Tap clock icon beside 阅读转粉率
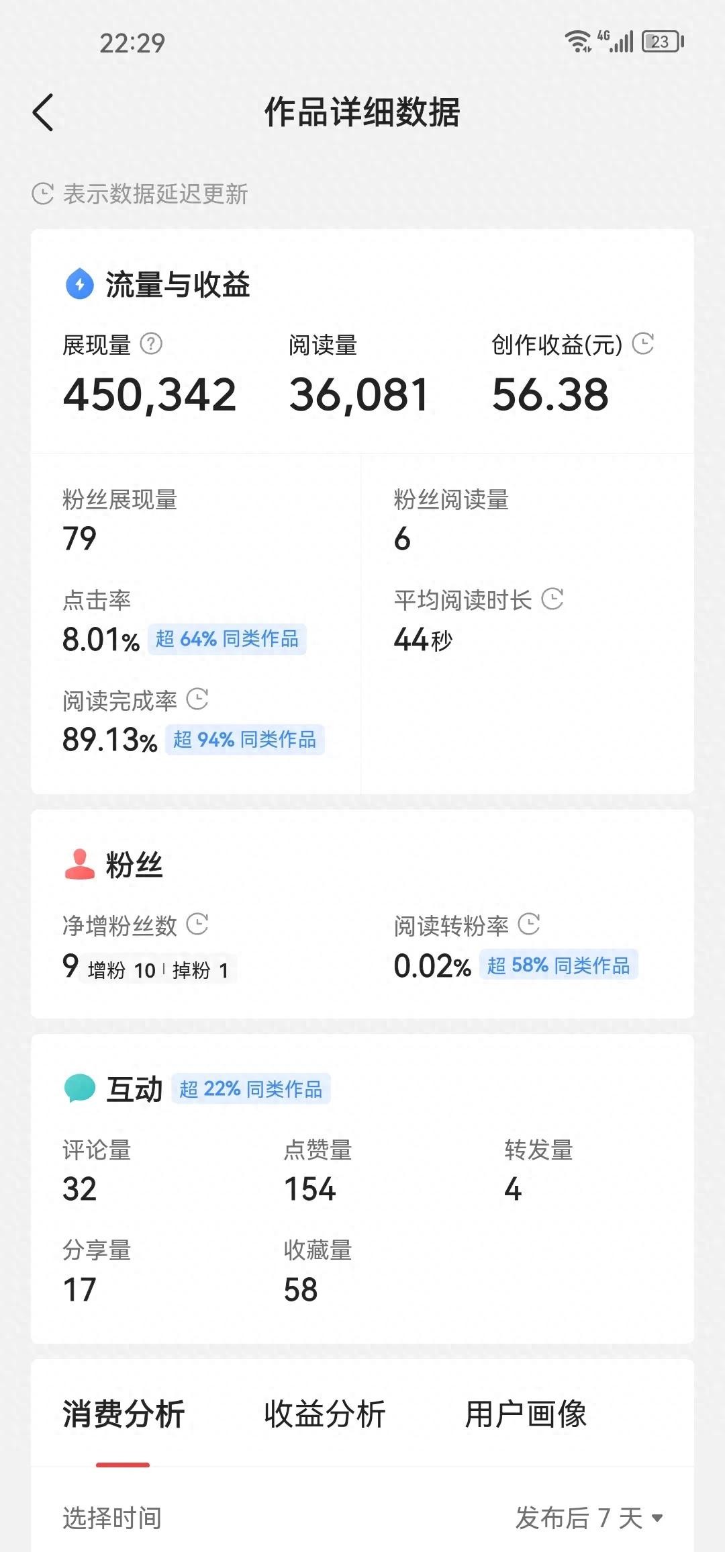This screenshot has width=725, height=1552. 529,924
